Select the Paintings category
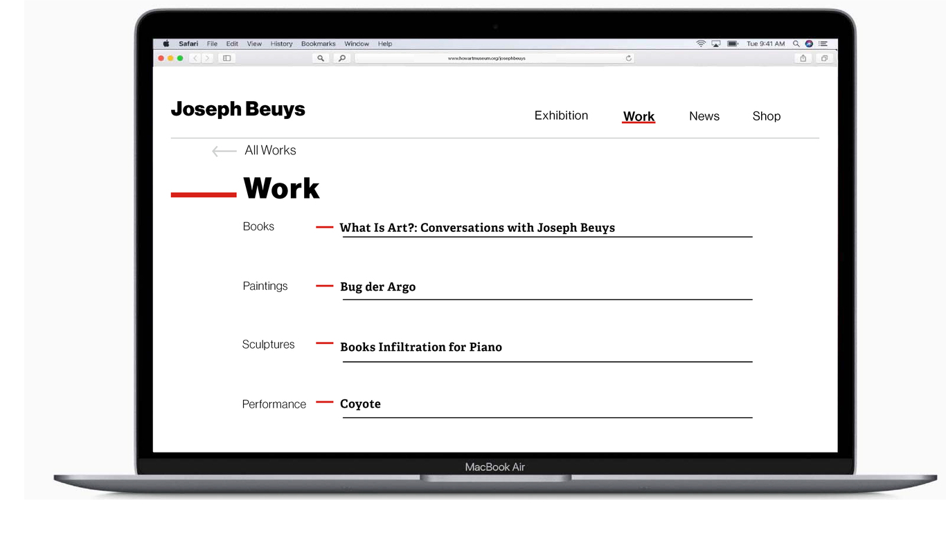The width and height of the screenshot is (946, 537). pyautogui.click(x=265, y=286)
